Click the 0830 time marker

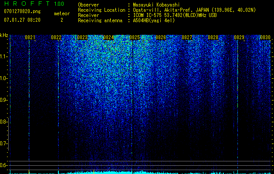pos(265,37)
